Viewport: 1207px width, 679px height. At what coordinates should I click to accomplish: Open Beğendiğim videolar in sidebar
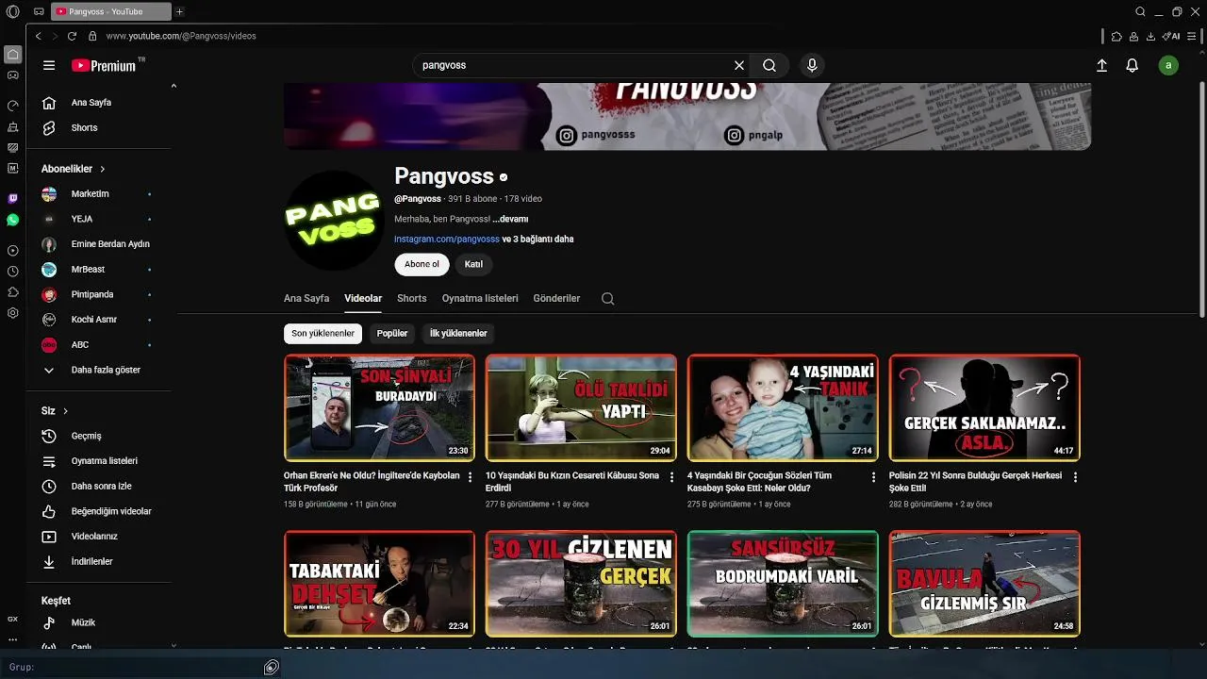(x=111, y=511)
